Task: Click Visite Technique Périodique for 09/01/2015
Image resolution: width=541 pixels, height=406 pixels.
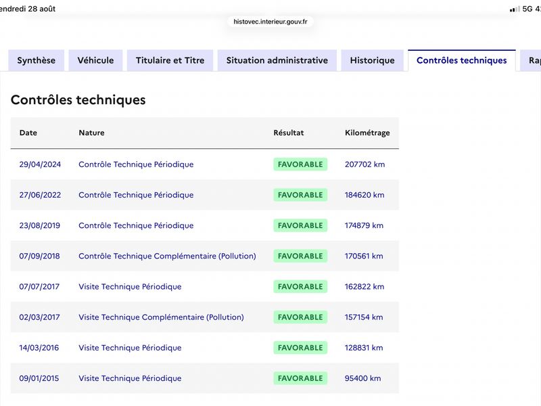Action: [x=130, y=378]
